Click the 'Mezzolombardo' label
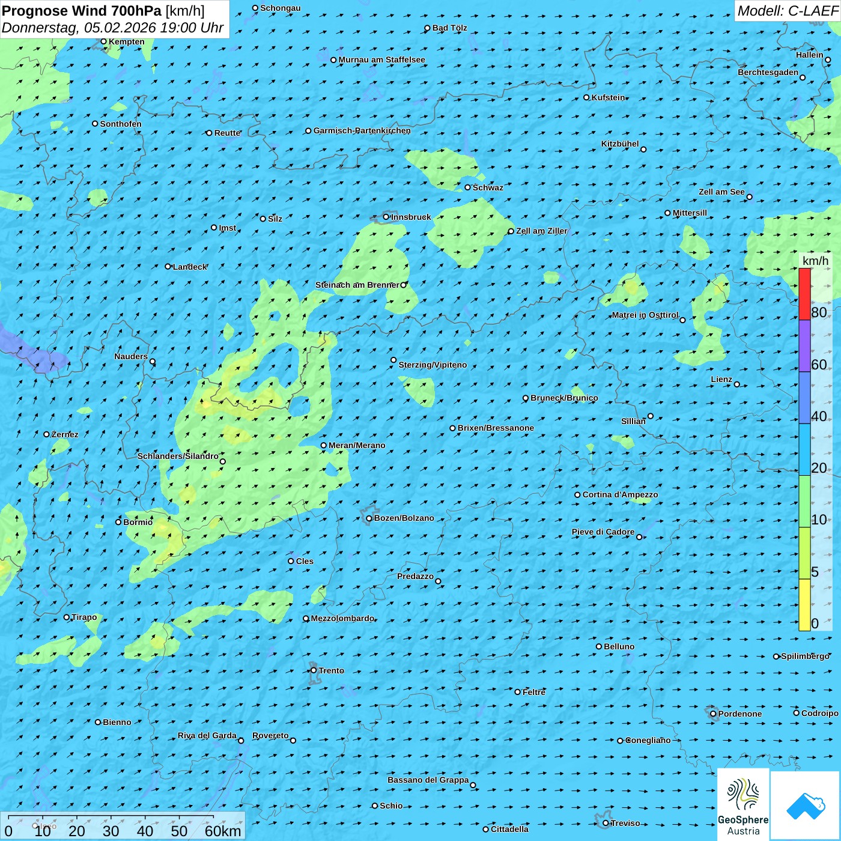Screen dimensions: 841x841 (342, 618)
